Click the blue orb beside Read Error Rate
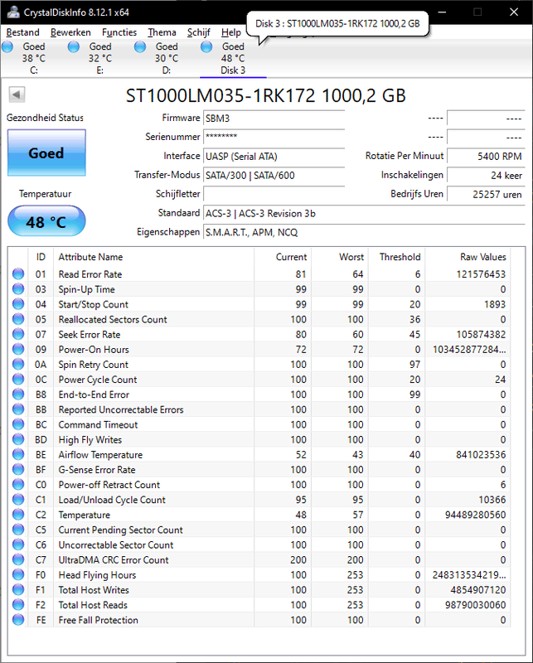 click(x=18, y=274)
